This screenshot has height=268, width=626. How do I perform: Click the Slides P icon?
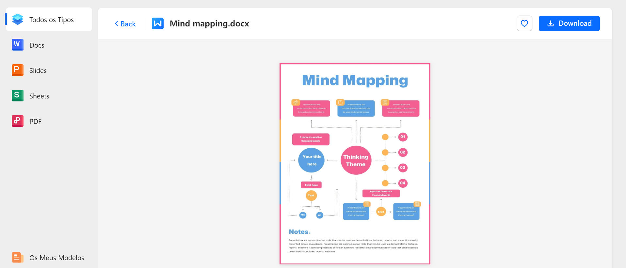click(x=18, y=70)
